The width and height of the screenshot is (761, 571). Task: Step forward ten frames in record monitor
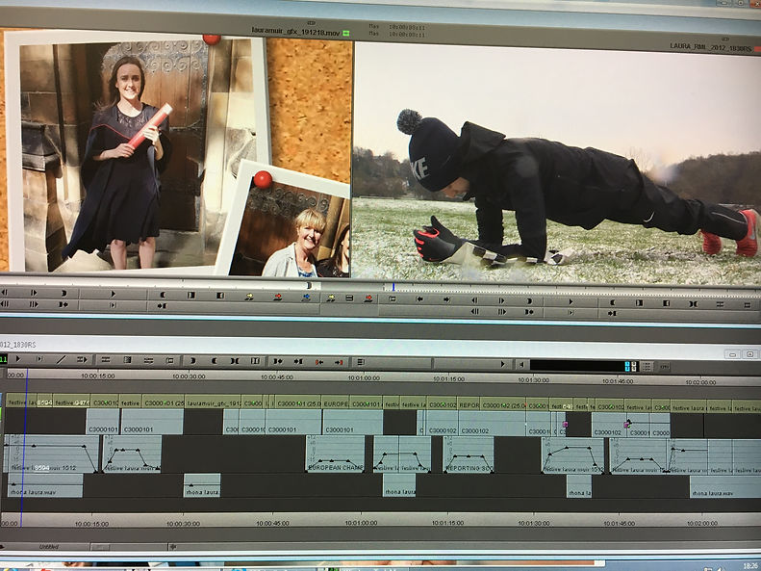coord(502,312)
